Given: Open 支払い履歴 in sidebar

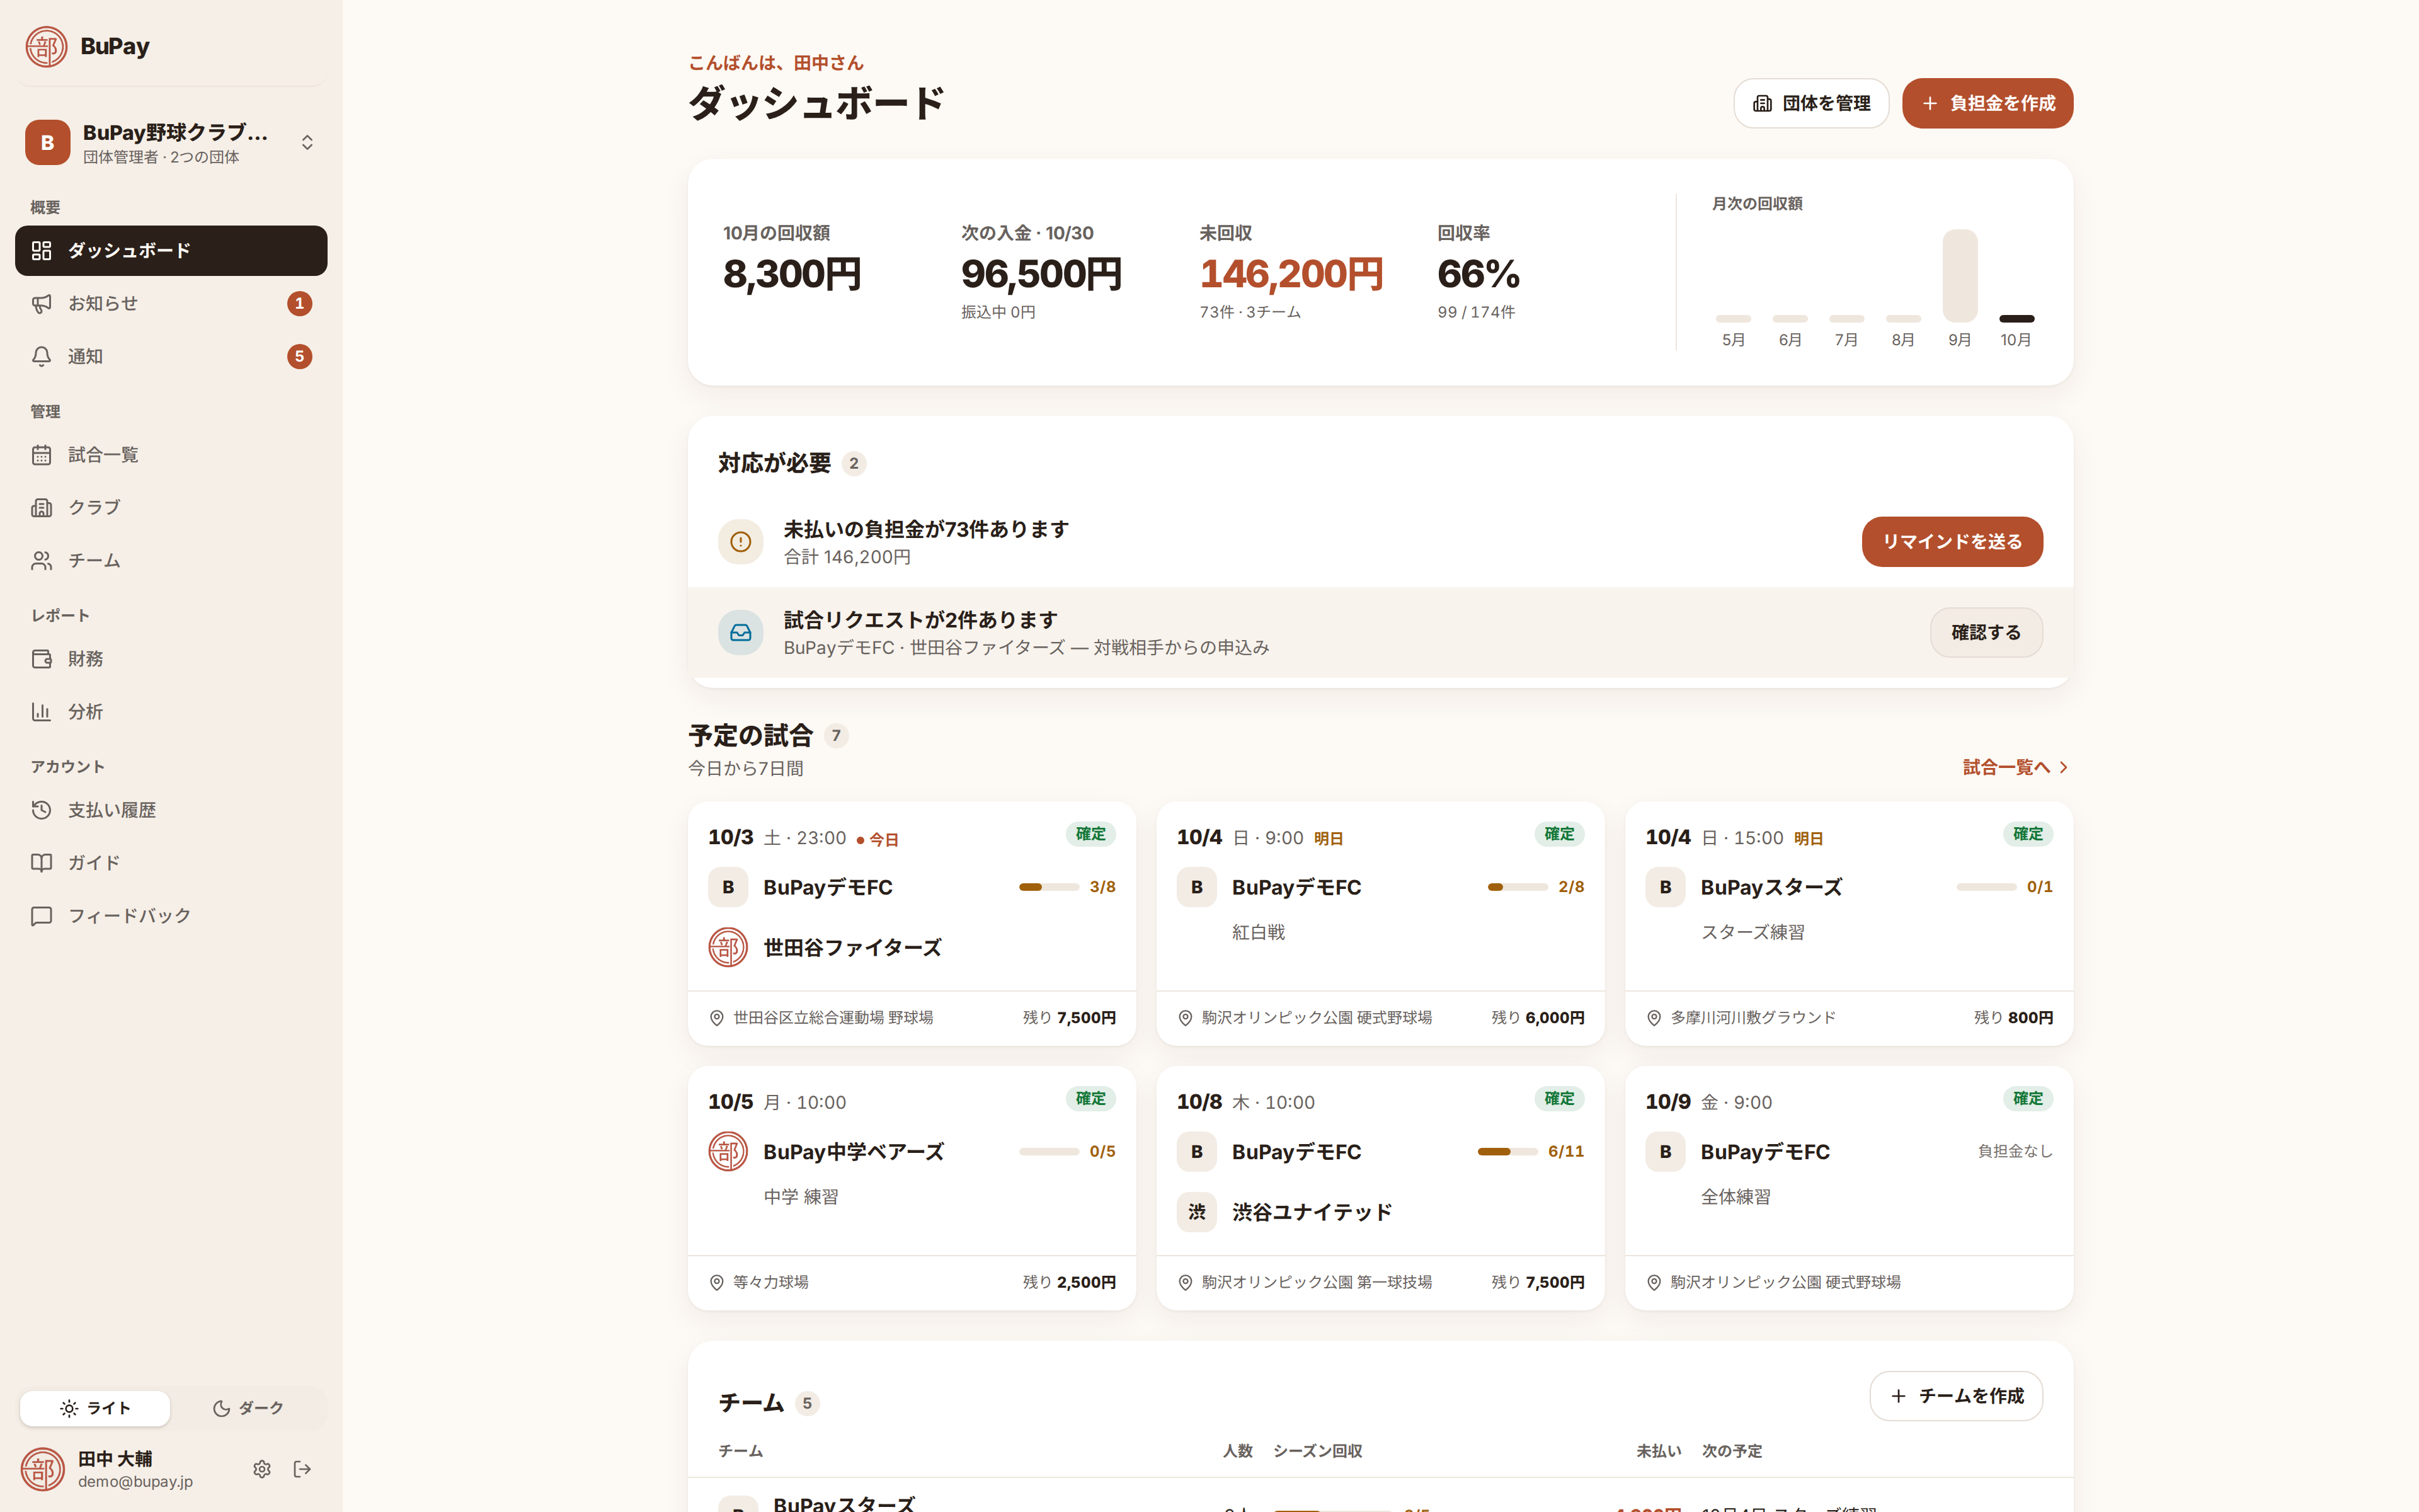Looking at the screenshot, I should tap(171, 810).
